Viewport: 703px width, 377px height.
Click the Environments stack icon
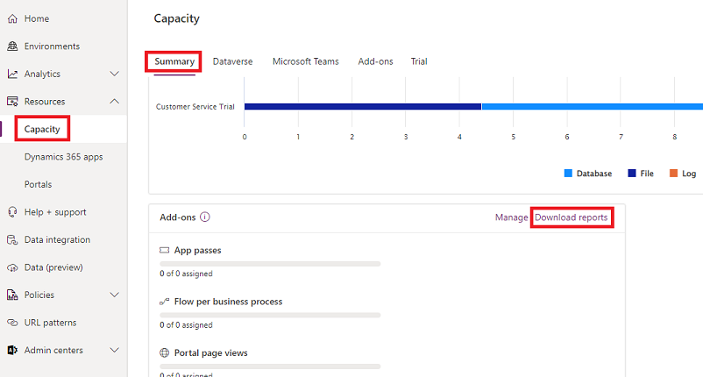click(x=12, y=46)
